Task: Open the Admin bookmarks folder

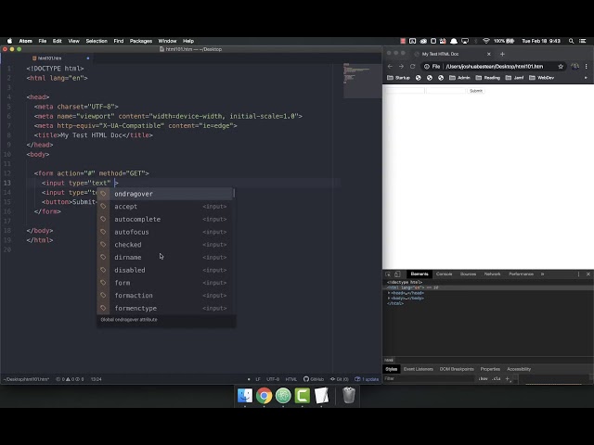Action: coord(459,78)
